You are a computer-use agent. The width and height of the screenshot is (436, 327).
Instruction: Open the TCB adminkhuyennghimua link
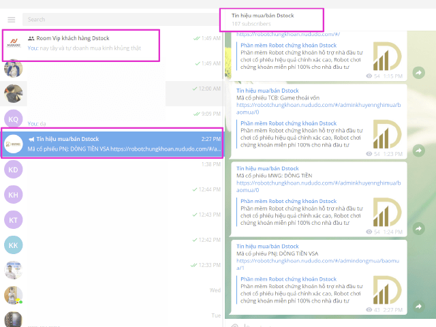(319, 108)
